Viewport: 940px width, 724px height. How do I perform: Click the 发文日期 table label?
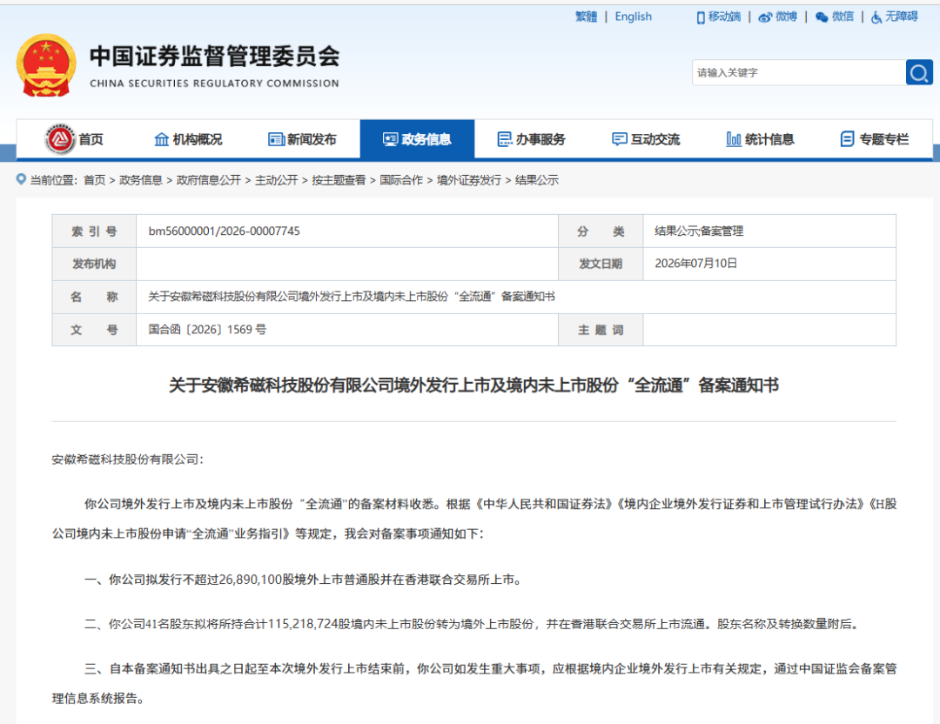pyautogui.click(x=600, y=264)
